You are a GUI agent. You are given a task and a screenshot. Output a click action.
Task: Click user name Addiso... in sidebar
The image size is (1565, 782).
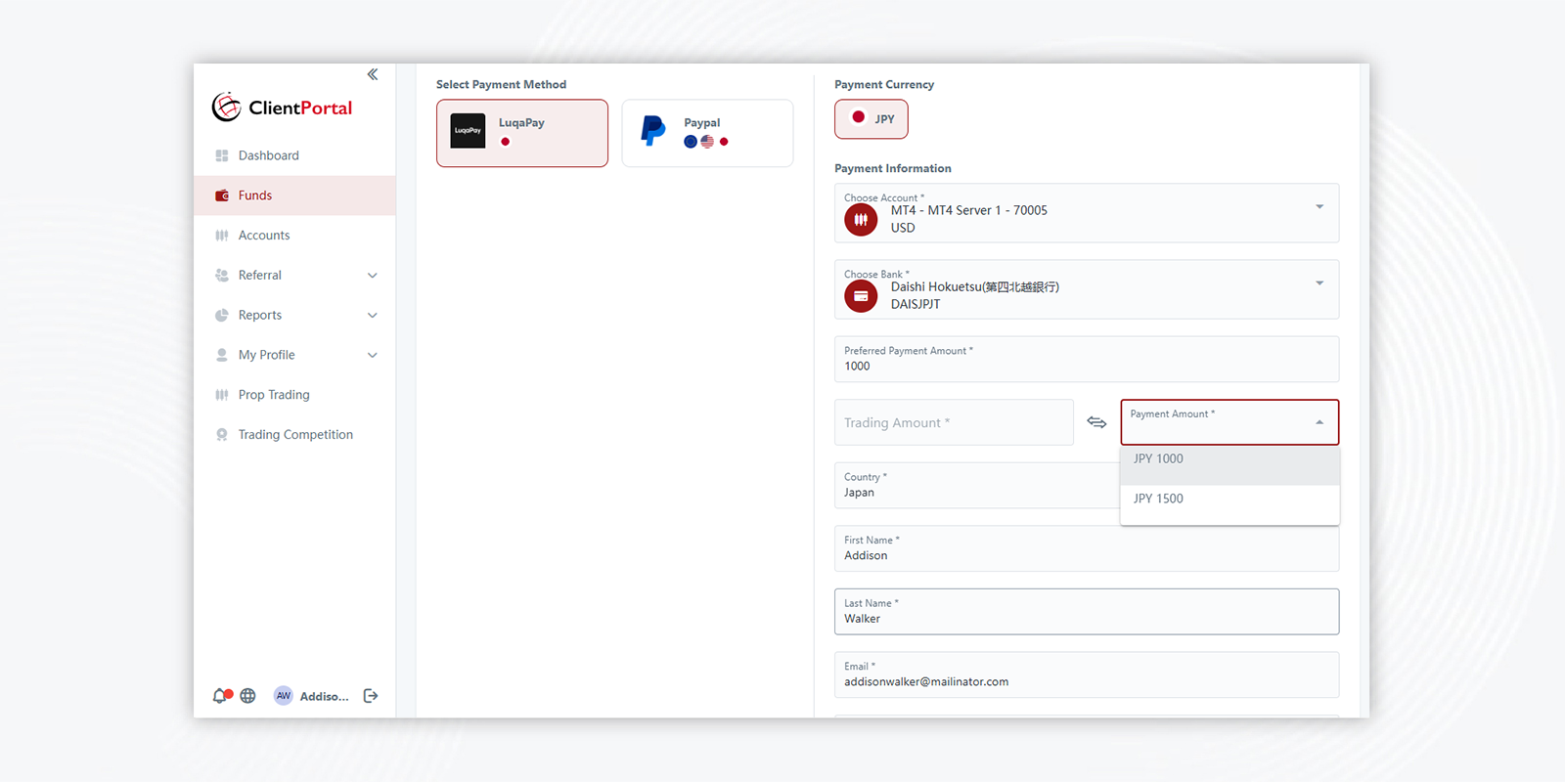click(x=324, y=697)
